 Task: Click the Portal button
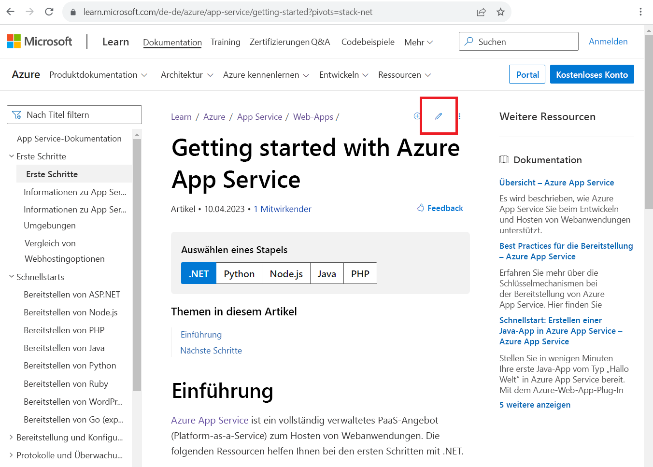(527, 74)
